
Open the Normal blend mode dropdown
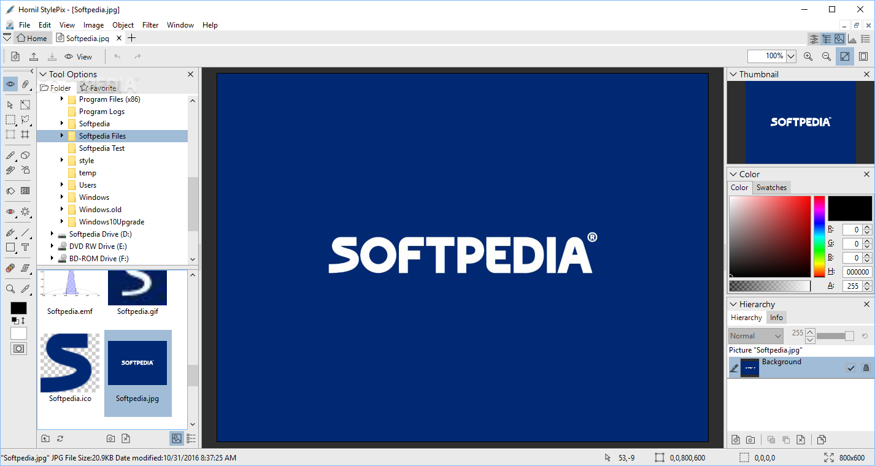[756, 336]
